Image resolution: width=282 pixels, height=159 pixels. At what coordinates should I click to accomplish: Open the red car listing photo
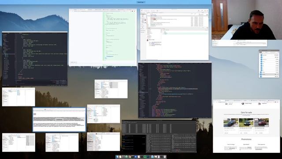click(261, 123)
